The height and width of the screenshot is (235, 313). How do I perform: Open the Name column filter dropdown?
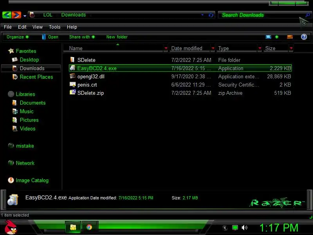pos(165,48)
